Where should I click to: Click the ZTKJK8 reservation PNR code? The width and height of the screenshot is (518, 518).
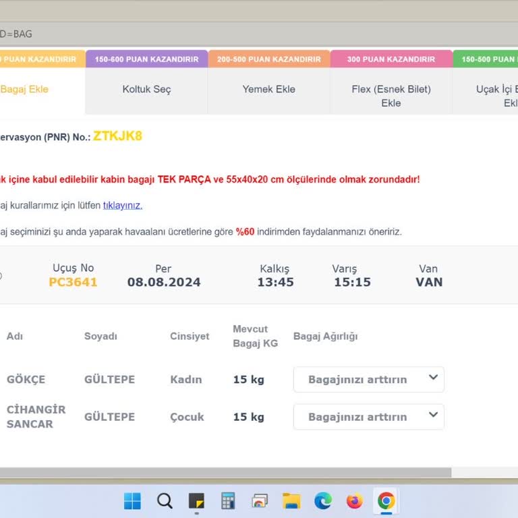click(117, 136)
